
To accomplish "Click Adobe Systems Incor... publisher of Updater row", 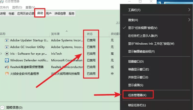I will click(67, 40).
